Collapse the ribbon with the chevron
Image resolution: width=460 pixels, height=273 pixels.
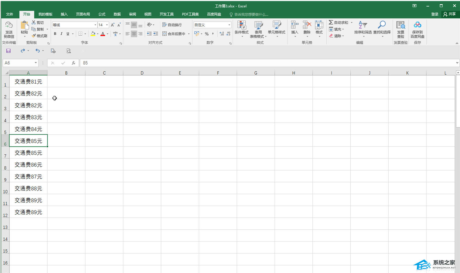(457, 43)
